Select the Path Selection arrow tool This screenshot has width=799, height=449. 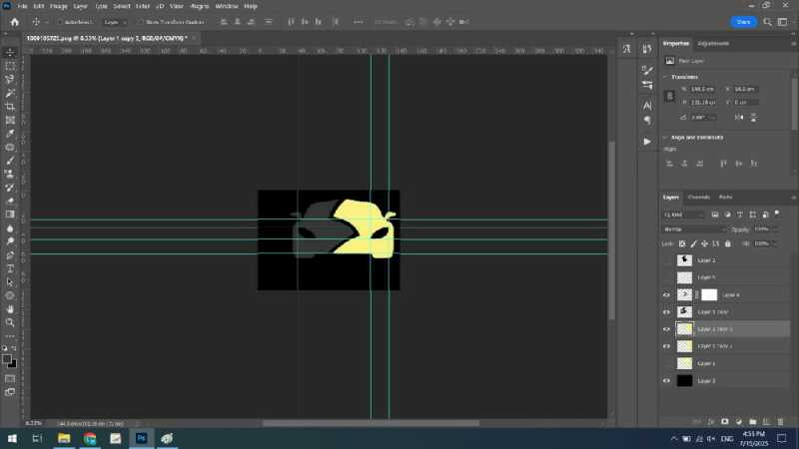(10, 282)
